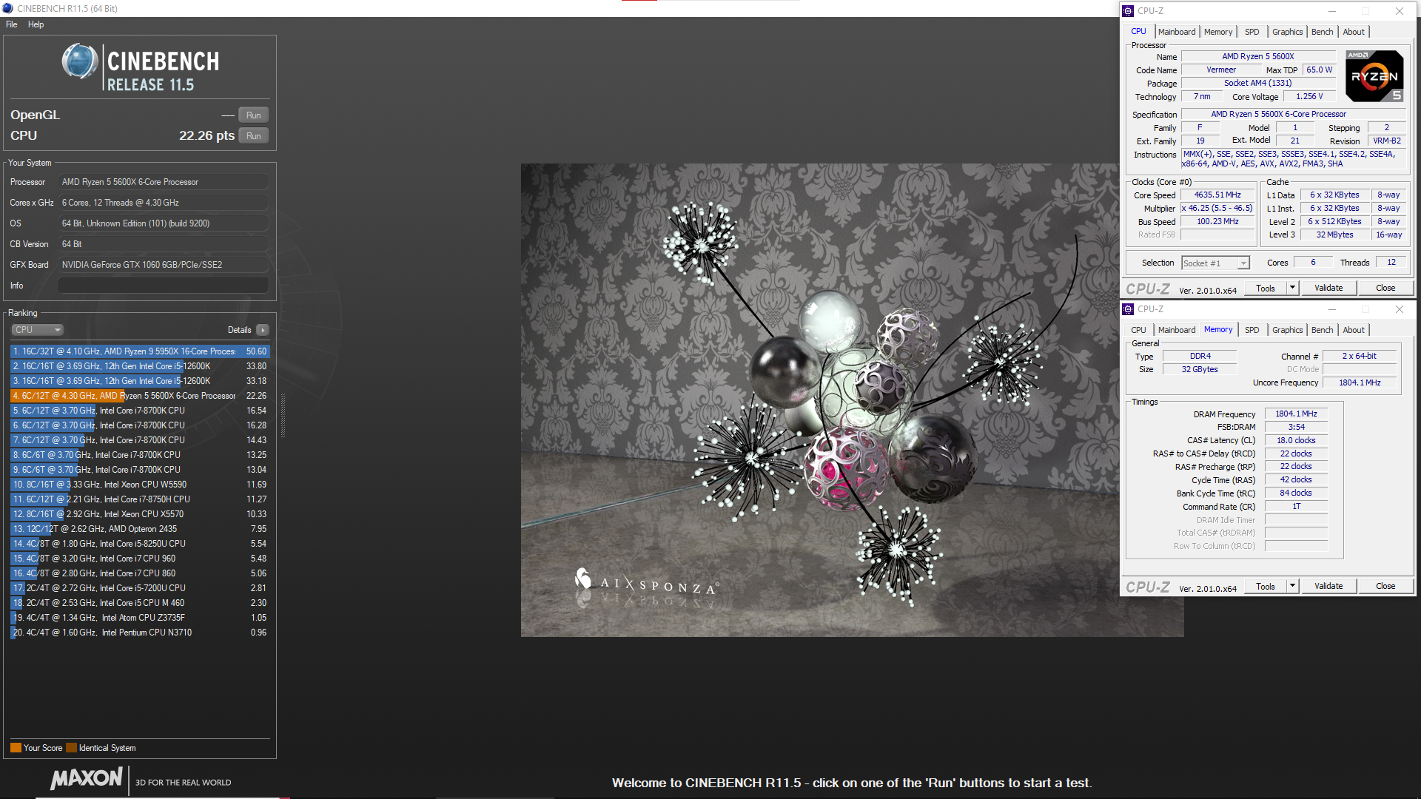Select ranking row Intel Core i5-8250U CPU
The width and height of the screenshot is (1421, 799).
(x=140, y=544)
